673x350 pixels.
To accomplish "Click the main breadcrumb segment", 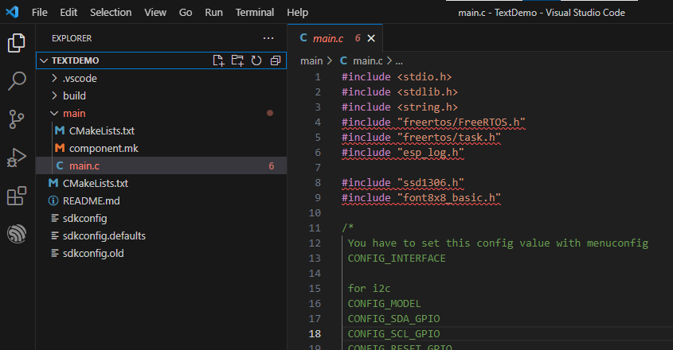I will point(311,61).
